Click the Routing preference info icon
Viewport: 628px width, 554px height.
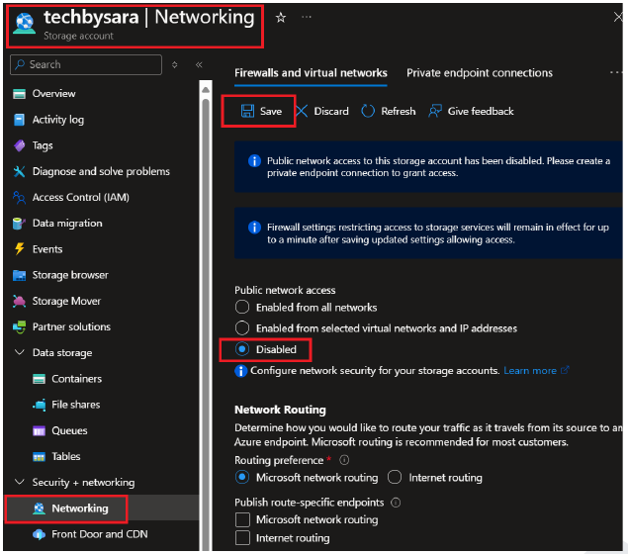(x=344, y=460)
